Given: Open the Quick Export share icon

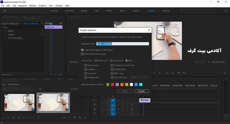Looking at the screenshot, I should point(226,11).
